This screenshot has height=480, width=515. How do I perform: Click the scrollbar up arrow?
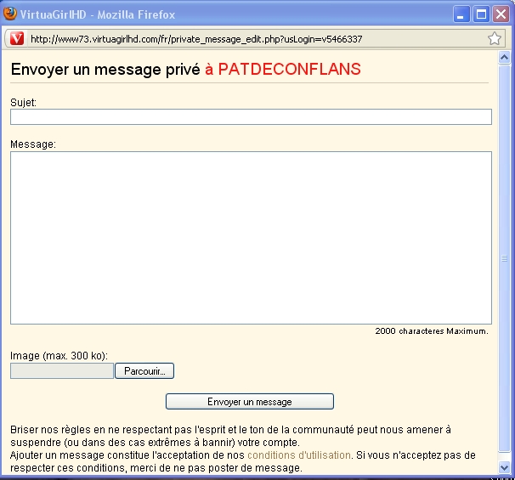pyautogui.click(x=504, y=58)
